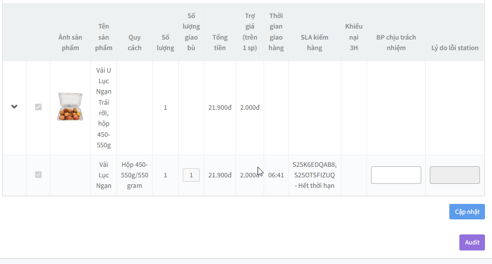Select the Trợ giá (trên 1 sp) header

pos(250,32)
